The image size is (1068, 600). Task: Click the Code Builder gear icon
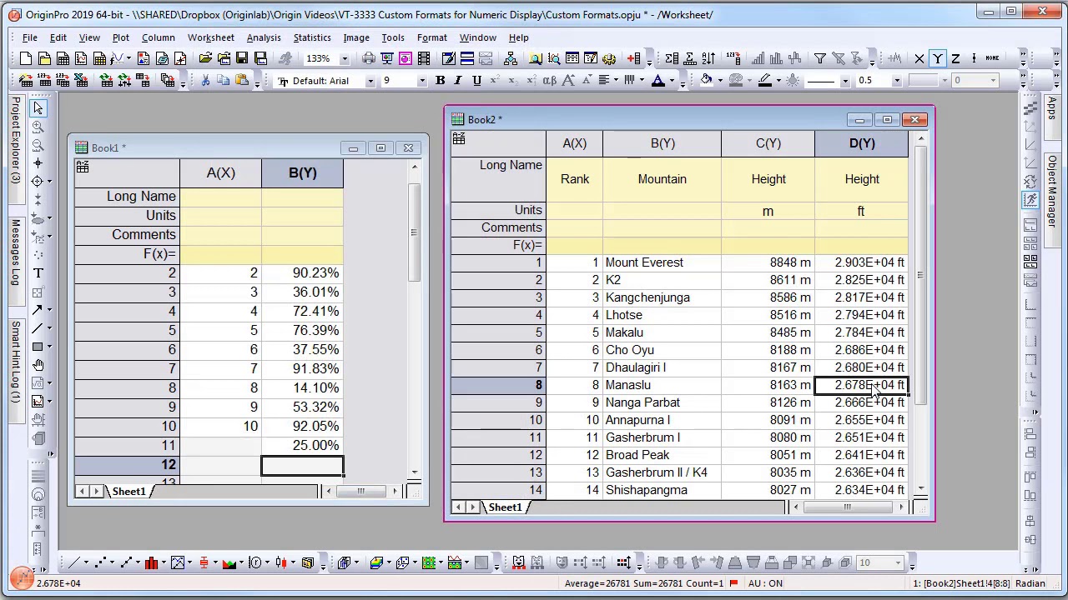point(609,58)
